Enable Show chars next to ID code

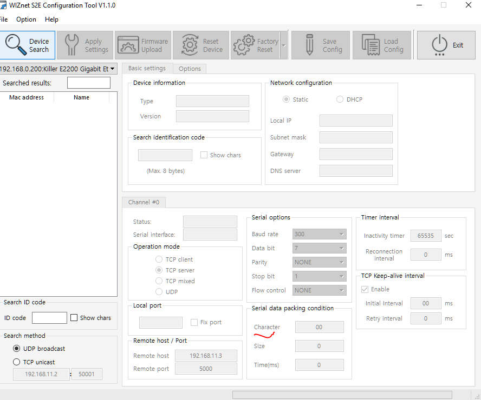74,318
